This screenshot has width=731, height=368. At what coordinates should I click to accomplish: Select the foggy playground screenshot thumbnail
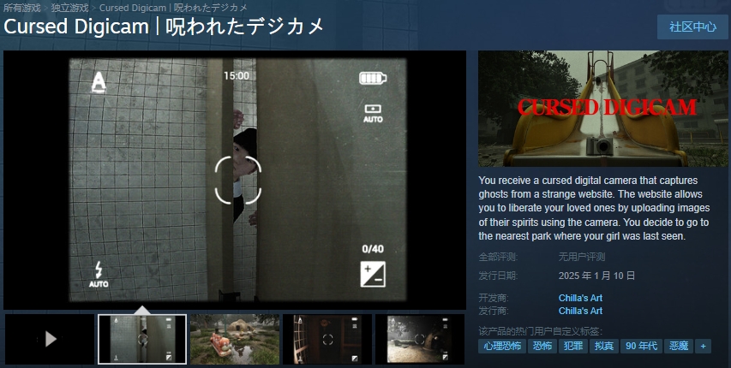point(420,339)
